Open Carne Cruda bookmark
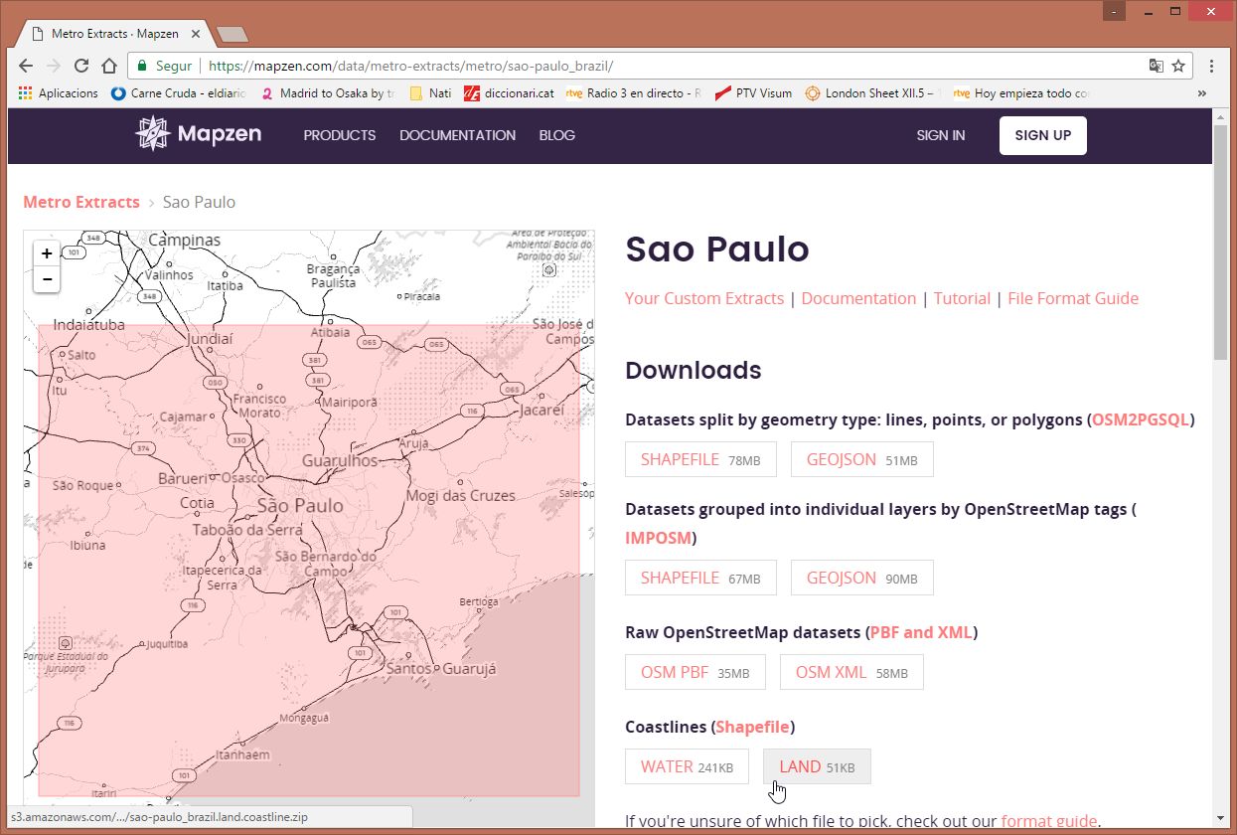The image size is (1237, 835). click(x=179, y=93)
